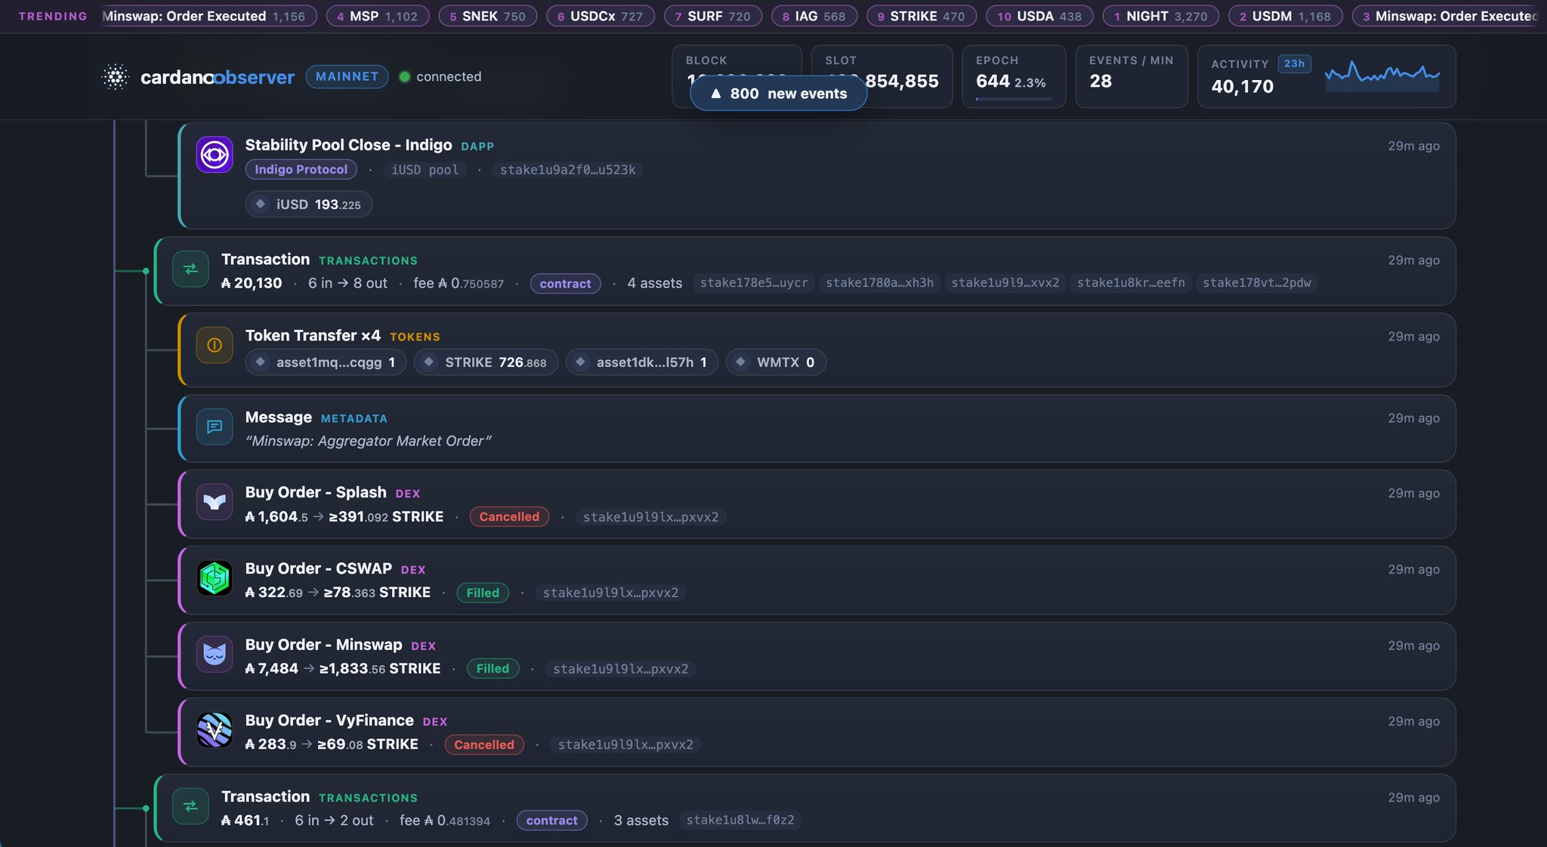Click the "4 assets" text on transaction
The height and width of the screenshot is (847, 1547).
[x=655, y=283]
